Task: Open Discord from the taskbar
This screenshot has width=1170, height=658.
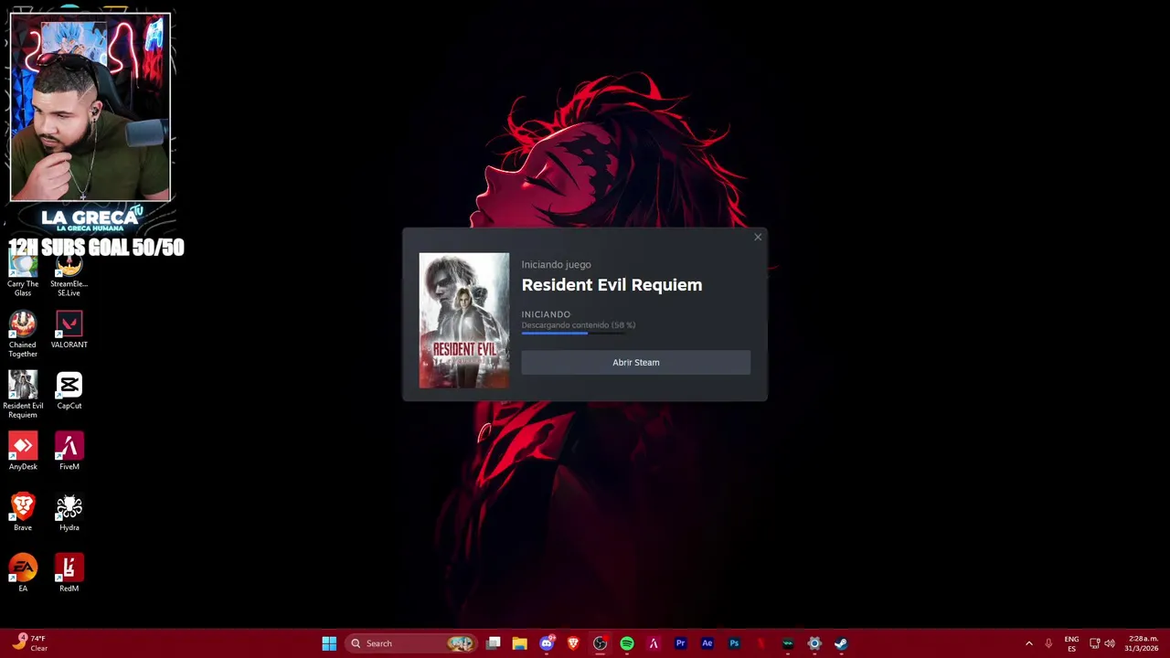Action: 547,643
